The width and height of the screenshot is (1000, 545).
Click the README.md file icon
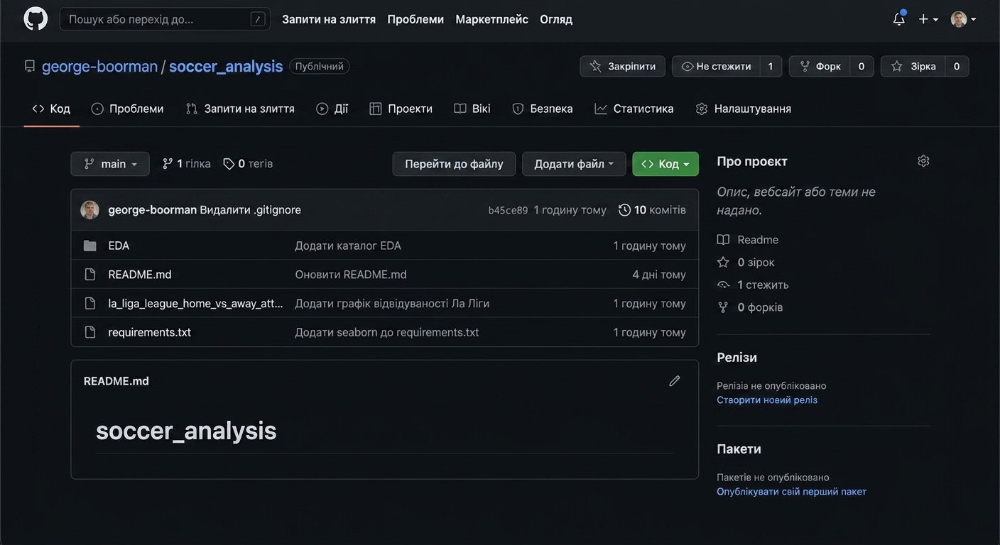pos(89,275)
